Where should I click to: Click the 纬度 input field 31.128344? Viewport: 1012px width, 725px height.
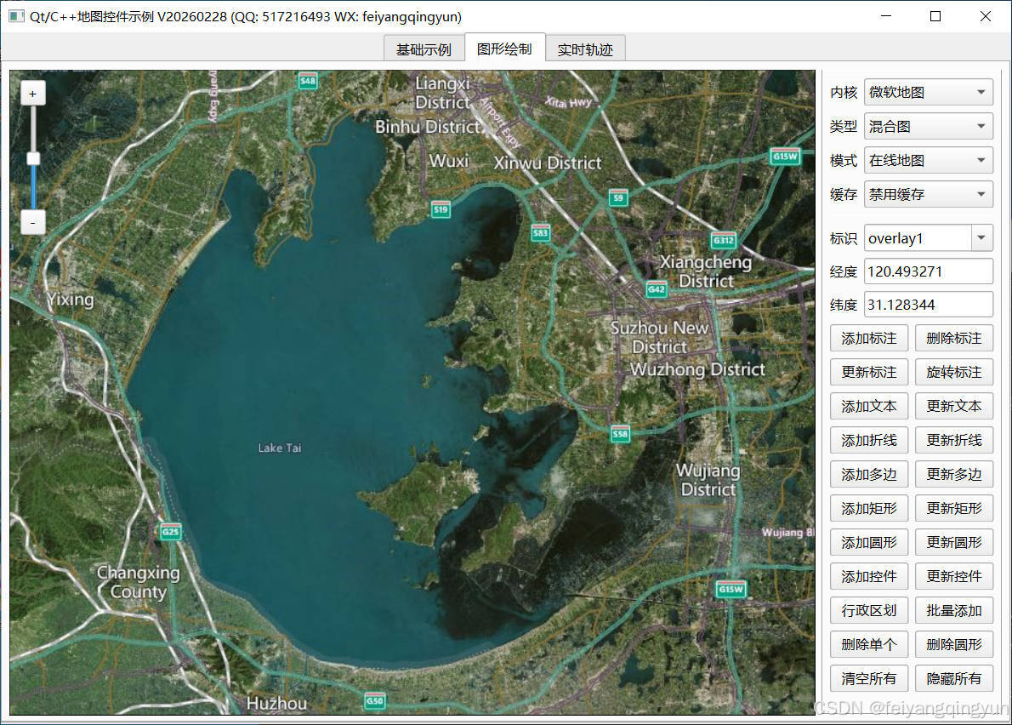928,304
